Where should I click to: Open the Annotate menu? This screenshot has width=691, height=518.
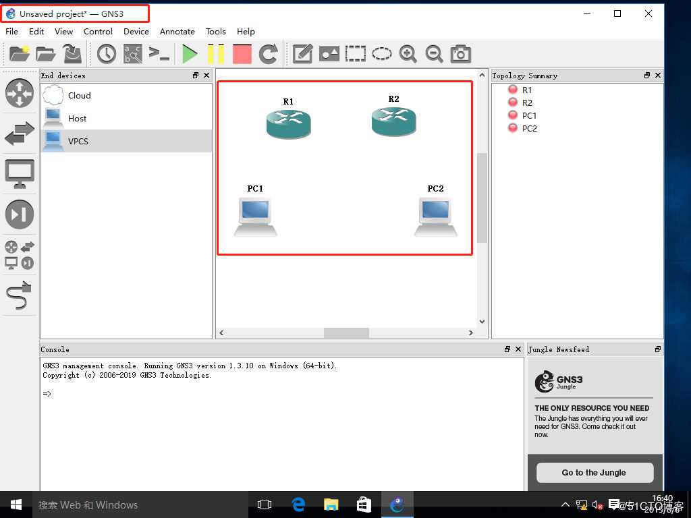(x=177, y=31)
